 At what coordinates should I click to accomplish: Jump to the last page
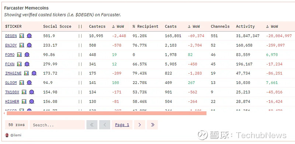[152, 125]
